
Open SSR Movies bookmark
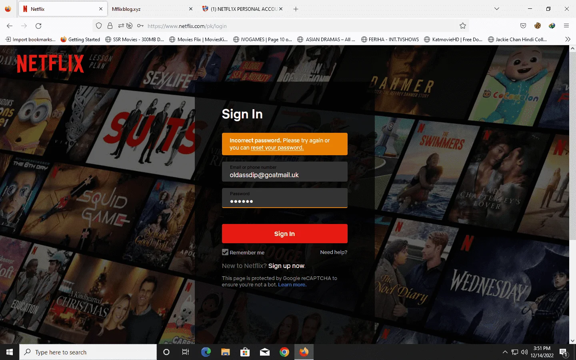(135, 39)
